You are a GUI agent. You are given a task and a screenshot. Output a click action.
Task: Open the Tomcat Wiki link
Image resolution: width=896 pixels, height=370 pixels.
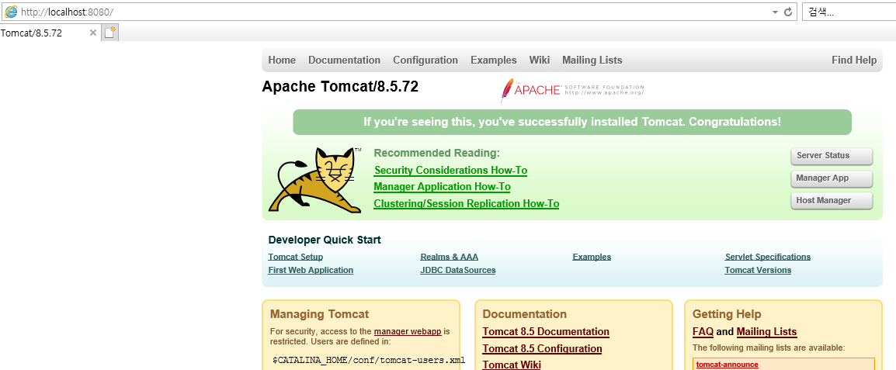point(512,365)
